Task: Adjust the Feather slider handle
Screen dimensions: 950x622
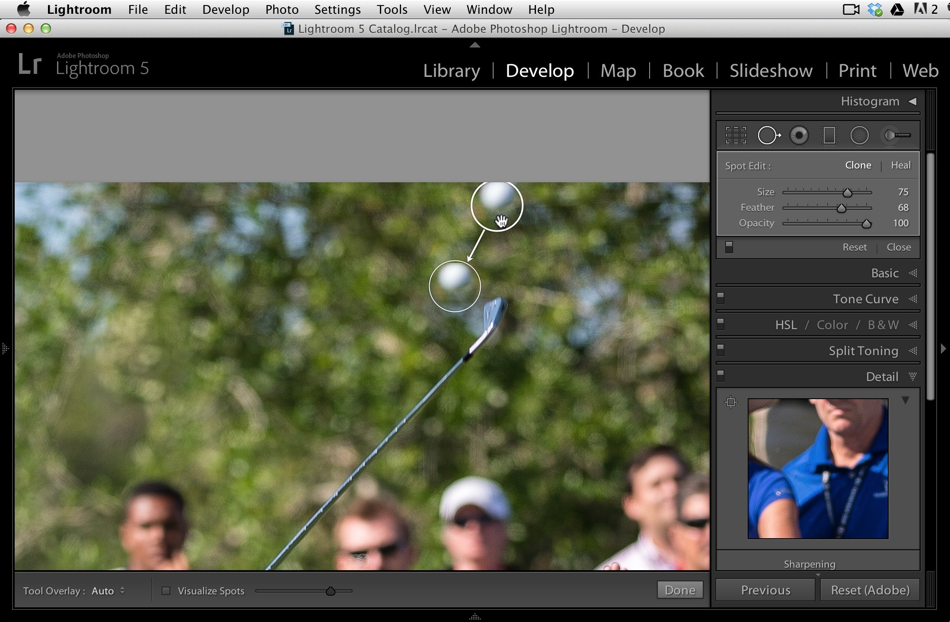Action: [841, 208]
